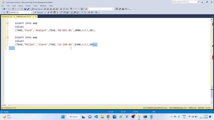Click the Open File folder icon
This screenshot has width=214, height=120.
coord(22,9)
